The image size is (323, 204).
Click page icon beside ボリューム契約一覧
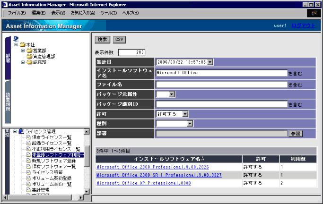pos(28,184)
